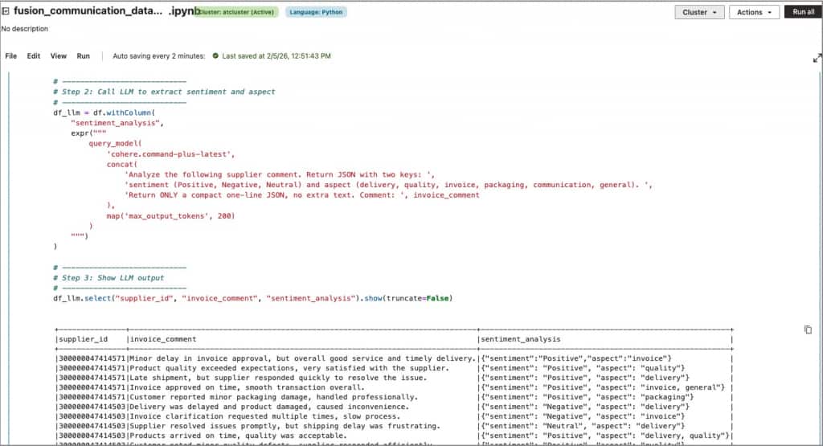This screenshot has width=823, height=446.
Task: Click the notebook icon beside the file name
Action: click(6, 11)
